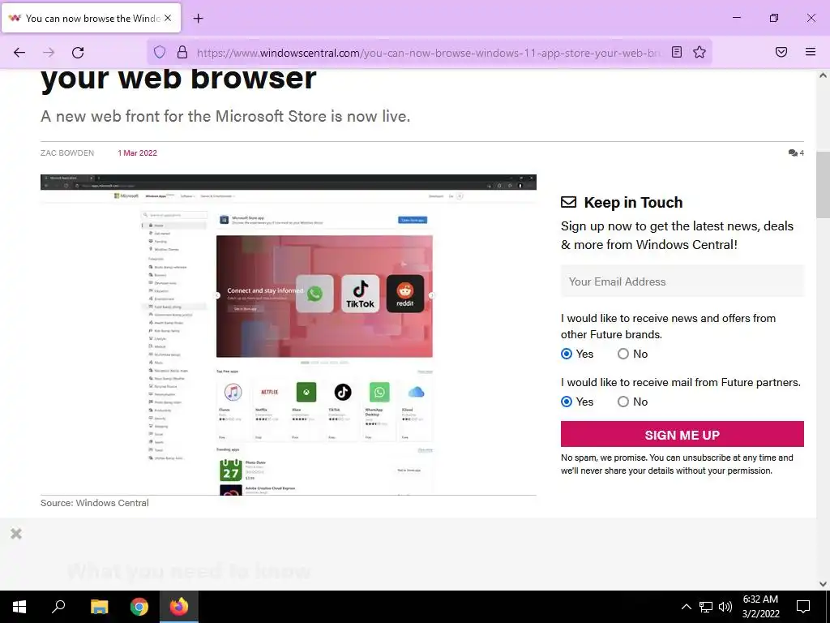Go back to the previous page
The image size is (830, 623).
[x=19, y=53]
